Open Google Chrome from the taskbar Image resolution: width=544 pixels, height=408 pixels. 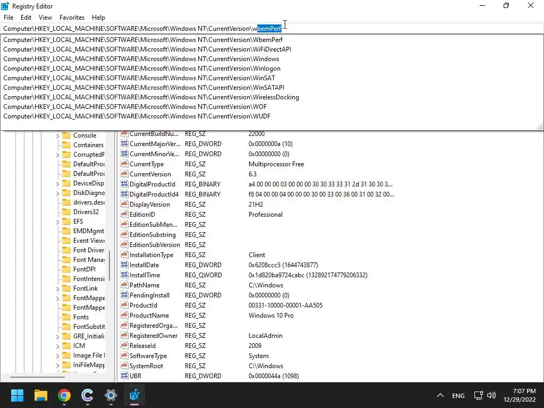(64, 395)
